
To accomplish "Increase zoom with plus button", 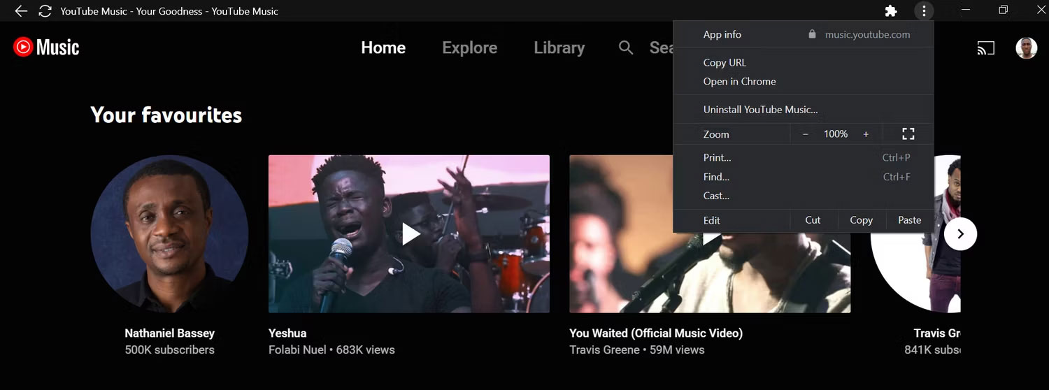I will pyautogui.click(x=866, y=134).
